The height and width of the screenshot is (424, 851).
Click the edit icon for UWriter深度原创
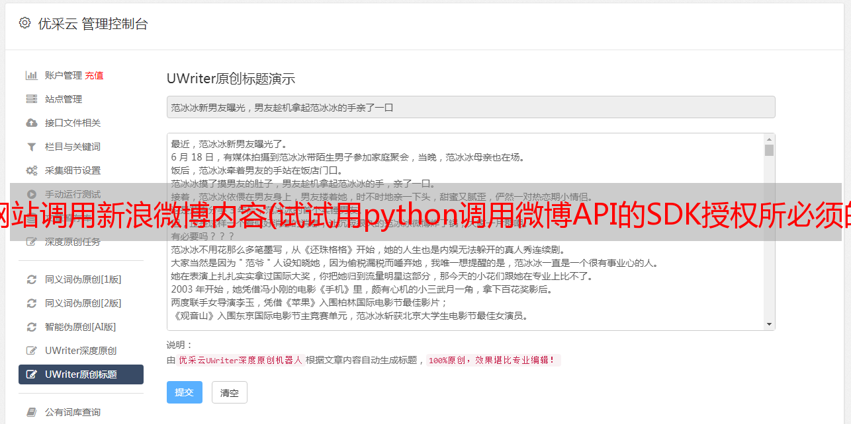(31, 351)
